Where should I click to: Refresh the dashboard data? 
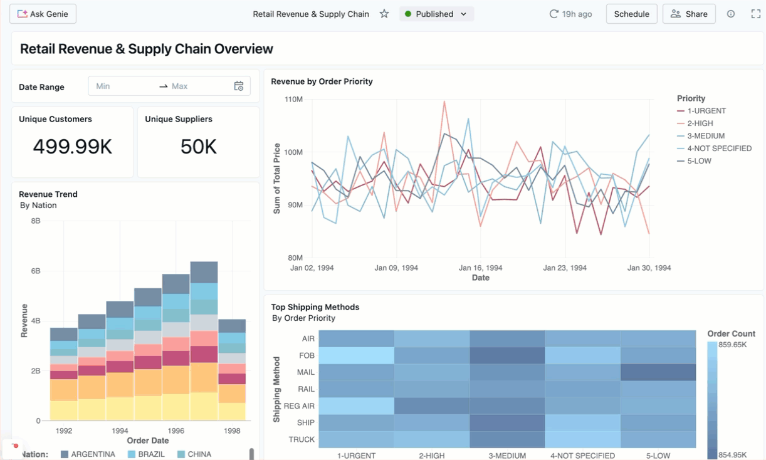pyautogui.click(x=554, y=13)
